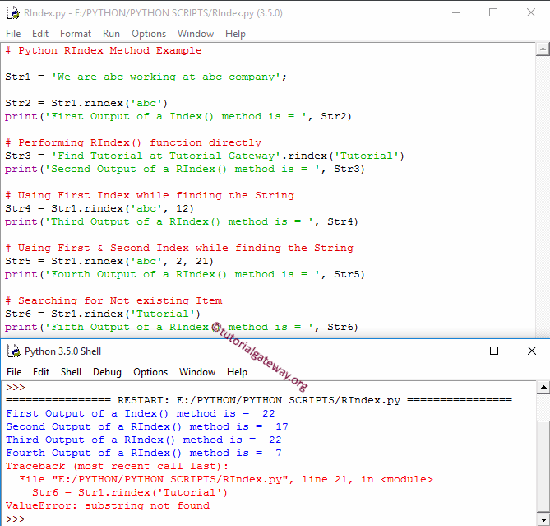
Task: Open File menu in Python Shell window
Action: tap(14, 372)
